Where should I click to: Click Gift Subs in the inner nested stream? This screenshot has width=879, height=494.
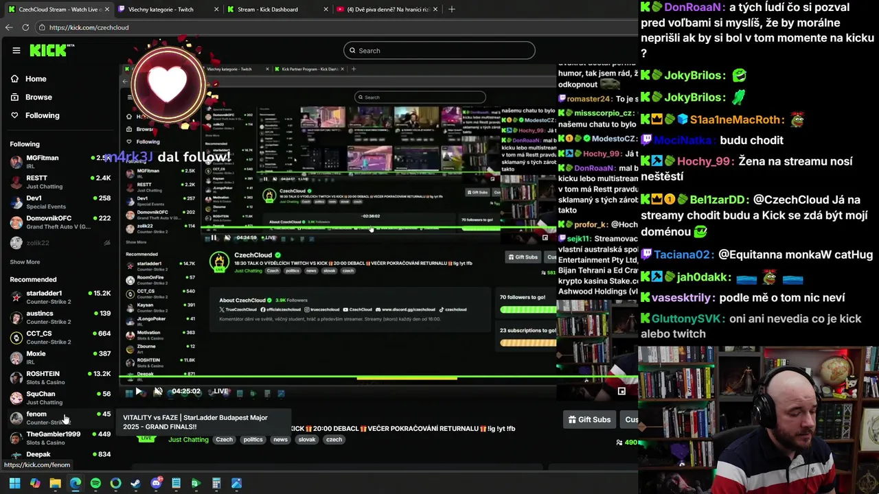[522, 257]
